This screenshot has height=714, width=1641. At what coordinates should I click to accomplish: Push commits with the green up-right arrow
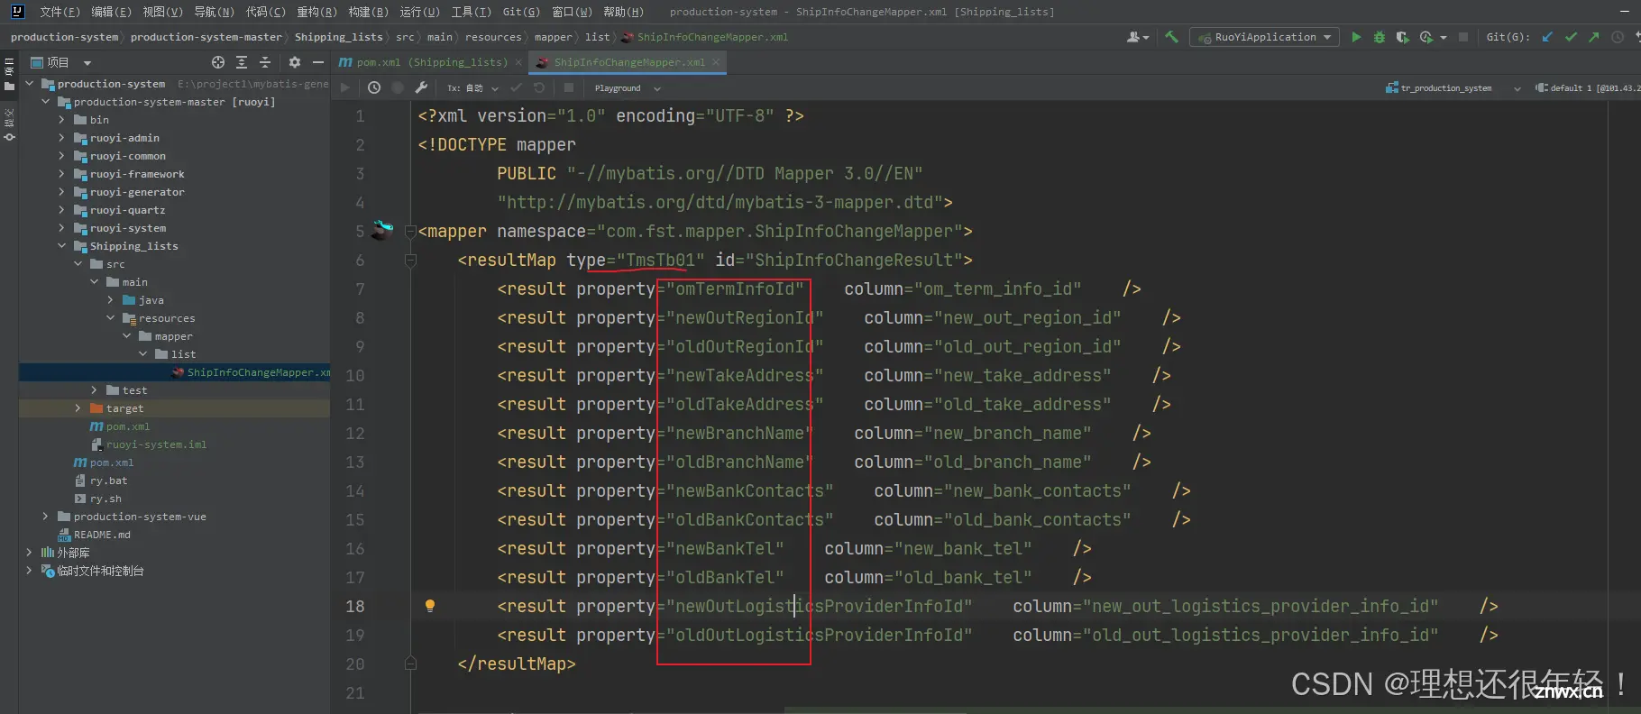pos(1593,37)
